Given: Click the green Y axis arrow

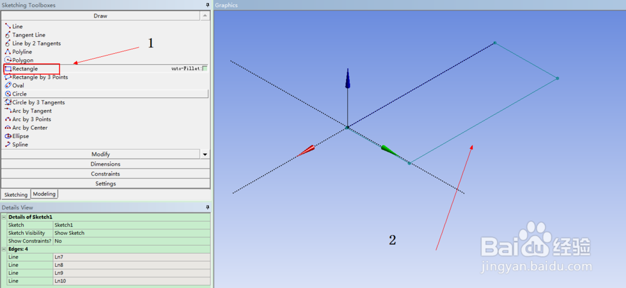Looking at the screenshot, I should point(390,151).
